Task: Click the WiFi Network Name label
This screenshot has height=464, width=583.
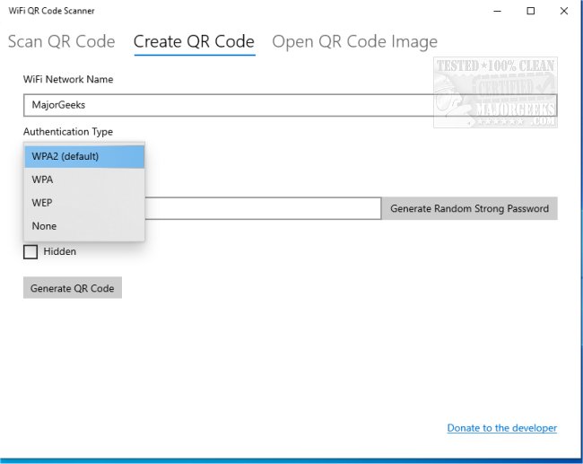Action: (68, 80)
